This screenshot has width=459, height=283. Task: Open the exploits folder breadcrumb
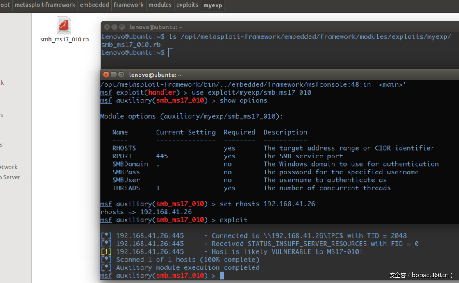(x=187, y=5)
